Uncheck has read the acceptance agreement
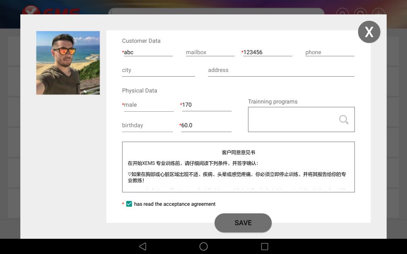407x254 pixels. 129,204
